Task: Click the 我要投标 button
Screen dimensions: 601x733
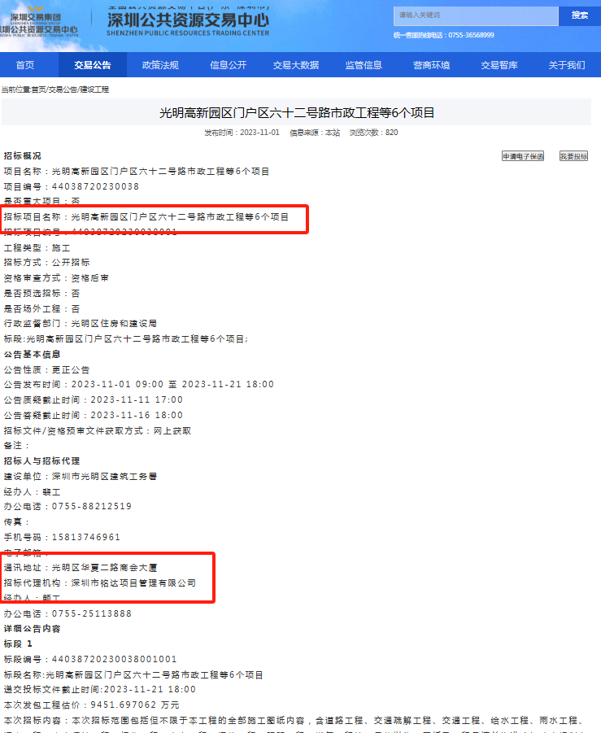Action: 573,156
